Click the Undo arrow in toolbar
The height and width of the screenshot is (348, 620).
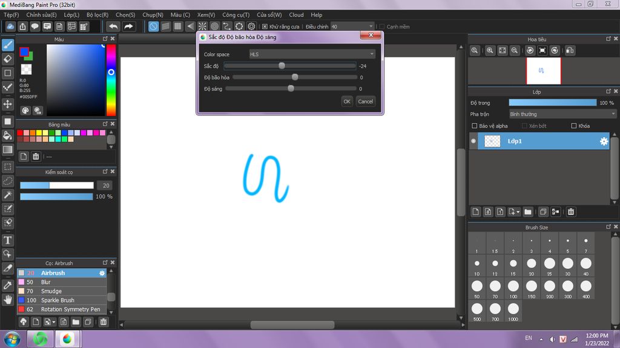tap(113, 27)
